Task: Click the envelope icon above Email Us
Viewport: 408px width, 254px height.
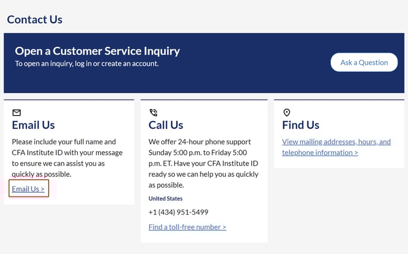Action: (17, 113)
